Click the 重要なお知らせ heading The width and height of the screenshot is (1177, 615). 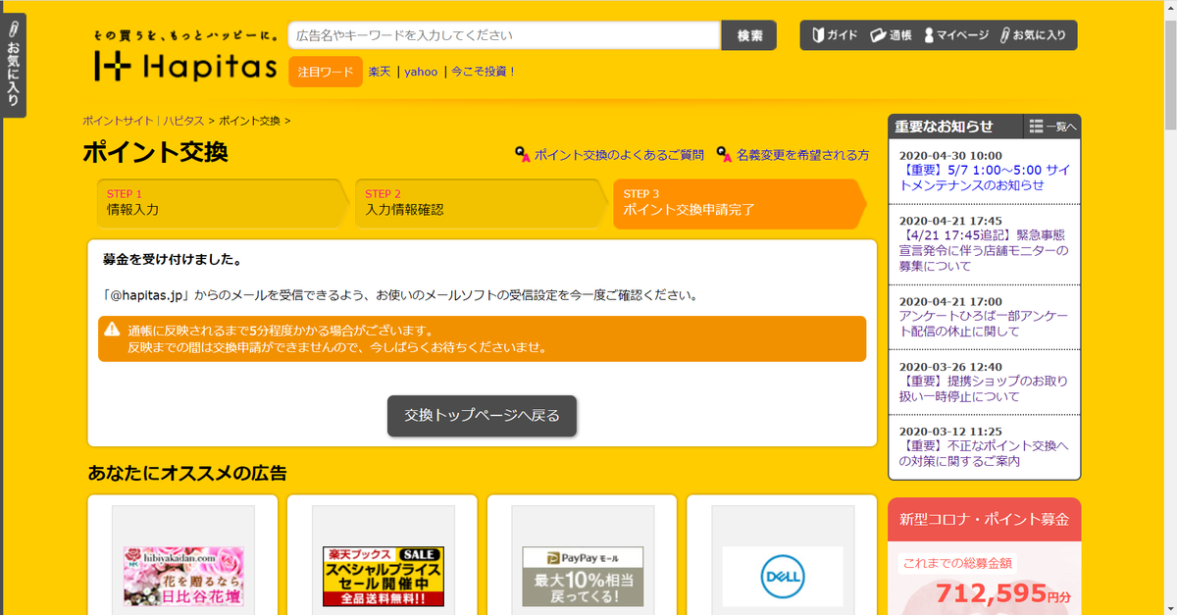[944, 127]
